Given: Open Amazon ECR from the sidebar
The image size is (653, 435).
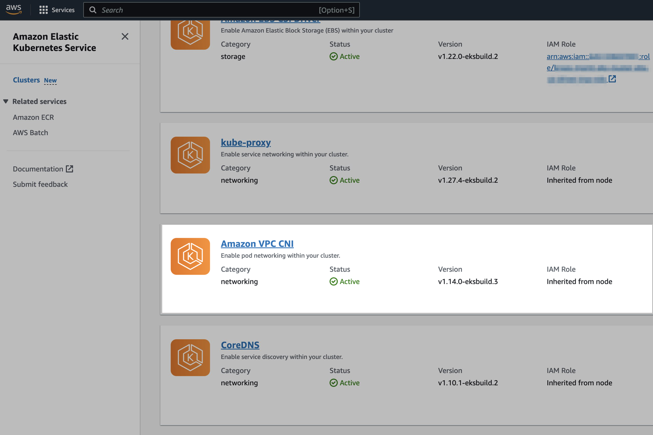Looking at the screenshot, I should click(33, 117).
